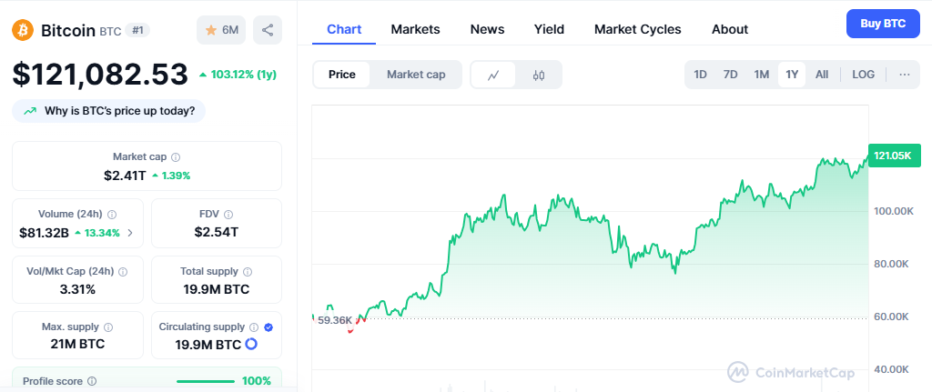Click the blue verified badge icon

pyautogui.click(x=268, y=327)
